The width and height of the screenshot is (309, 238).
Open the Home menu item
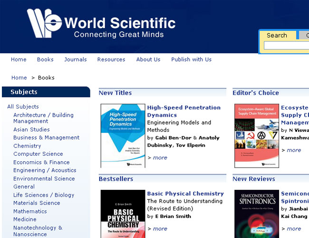(x=19, y=59)
